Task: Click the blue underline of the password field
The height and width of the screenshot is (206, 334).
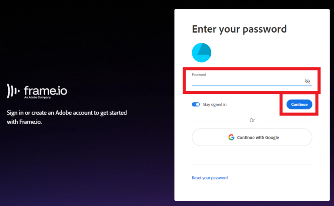Action: coord(252,86)
